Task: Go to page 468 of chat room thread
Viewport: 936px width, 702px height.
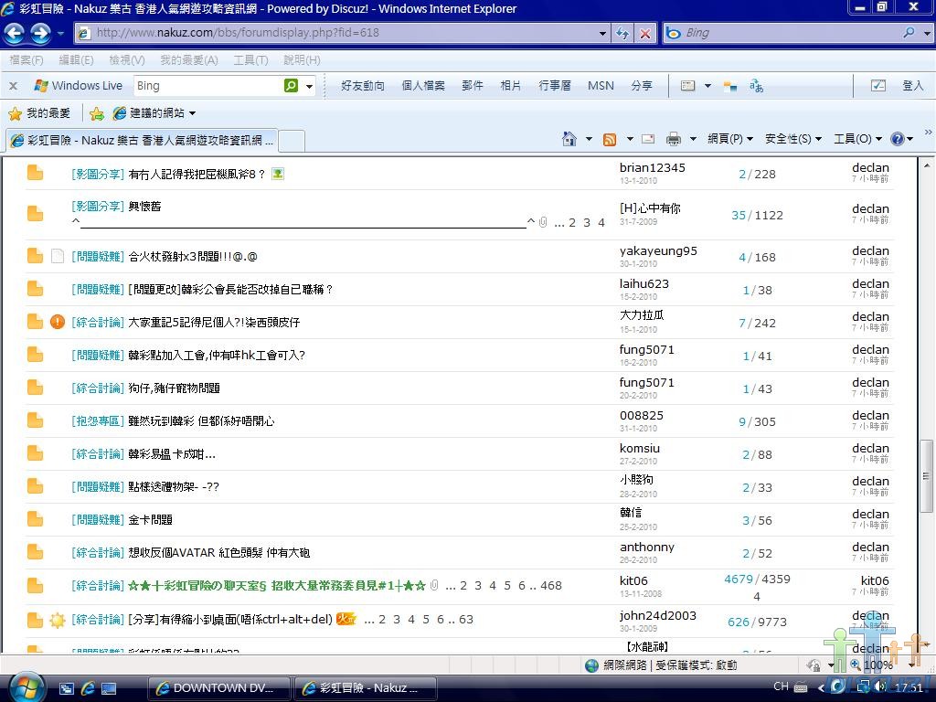Action: pyautogui.click(x=551, y=586)
